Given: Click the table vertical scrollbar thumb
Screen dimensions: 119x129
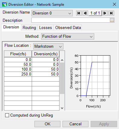Looking at the screenshot, I should click(x=62, y=78).
